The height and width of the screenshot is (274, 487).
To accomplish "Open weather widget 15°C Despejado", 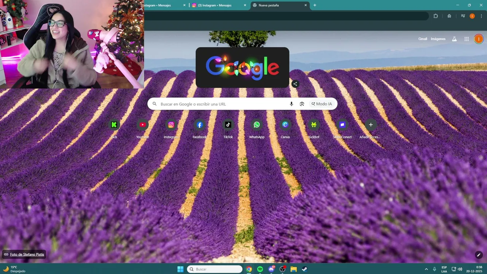I will pos(14,269).
